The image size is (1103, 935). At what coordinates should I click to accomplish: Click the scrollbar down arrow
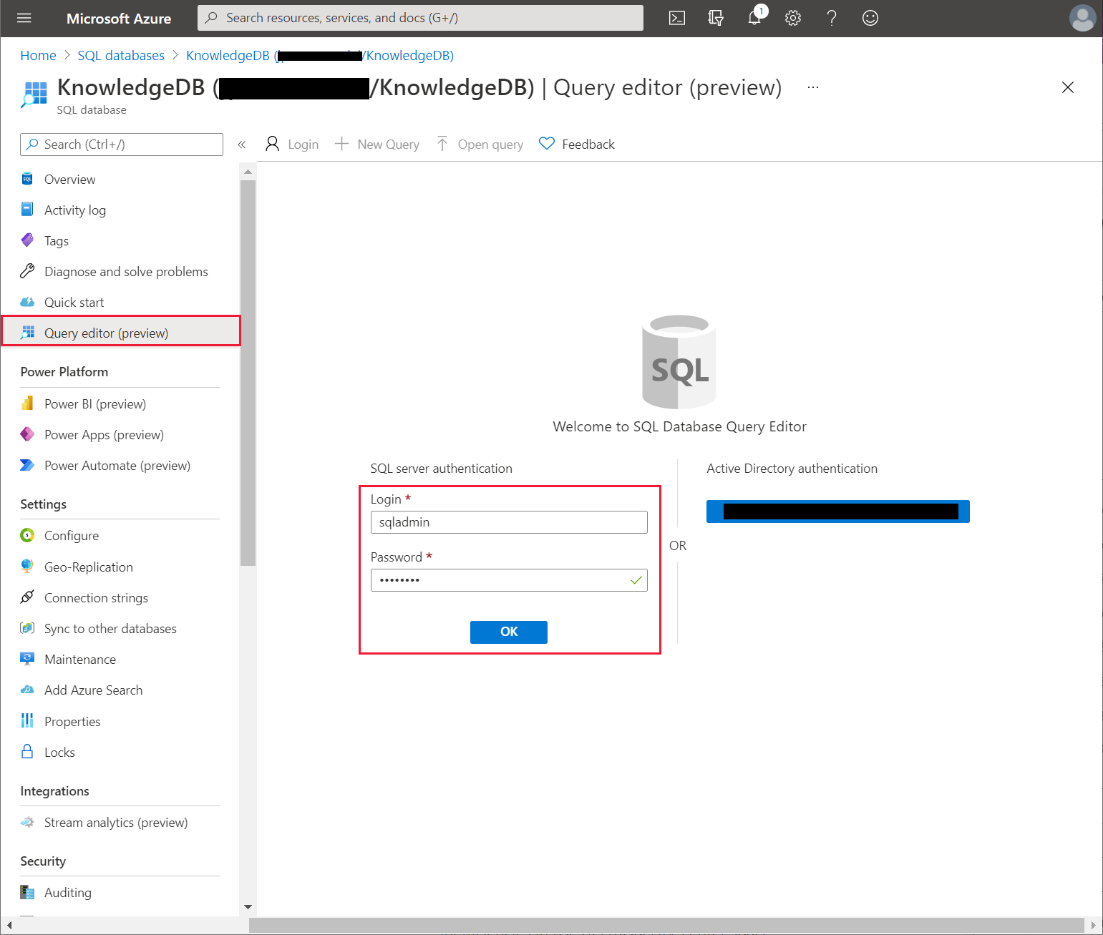coord(248,906)
